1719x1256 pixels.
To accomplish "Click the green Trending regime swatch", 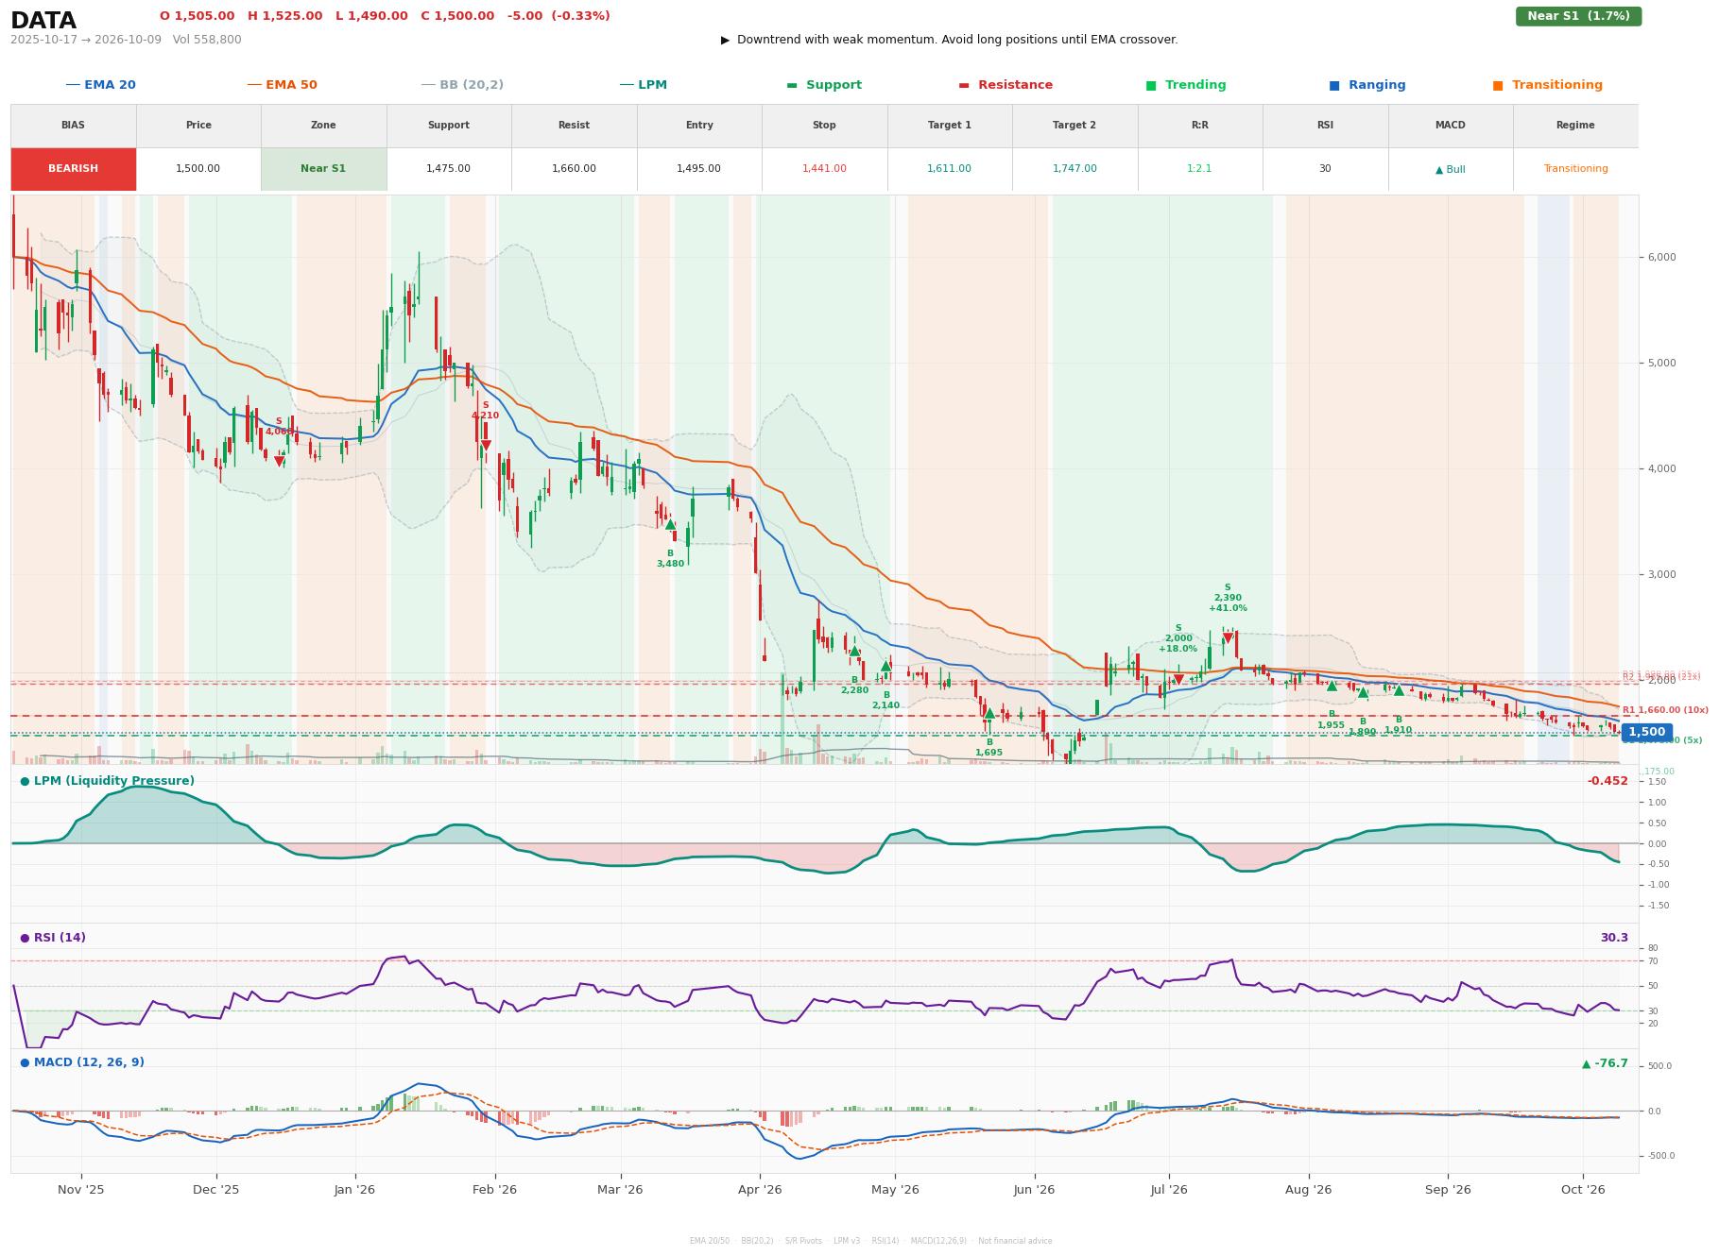I will click(1151, 85).
